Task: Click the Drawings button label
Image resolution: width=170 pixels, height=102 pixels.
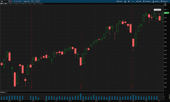Action: click(x=148, y=1)
